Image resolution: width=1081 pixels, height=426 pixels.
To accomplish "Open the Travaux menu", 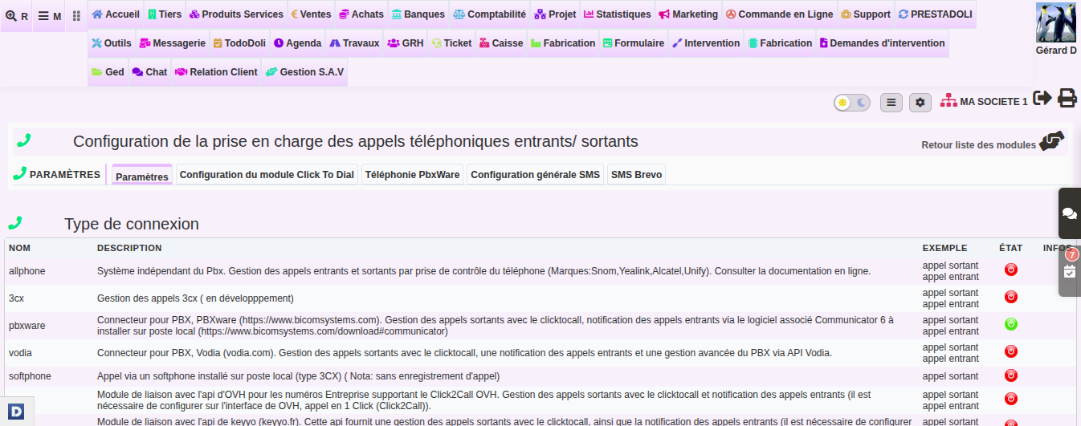I will 354,43.
